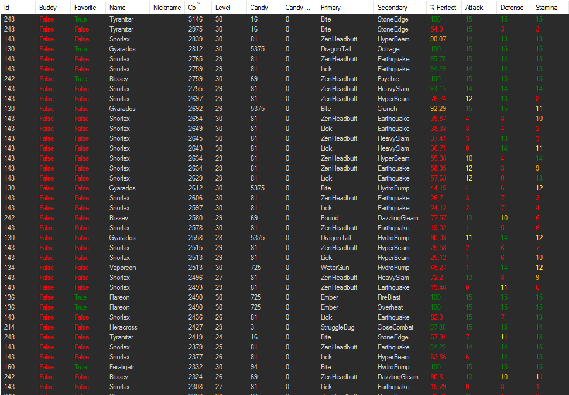Click candy value 3 of Heracross
The width and height of the screenshot is (569, 395).
pos(252,327)
